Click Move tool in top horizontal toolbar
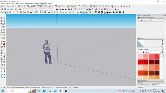Screen dimensions: 166x93 [x=31, y=12]
